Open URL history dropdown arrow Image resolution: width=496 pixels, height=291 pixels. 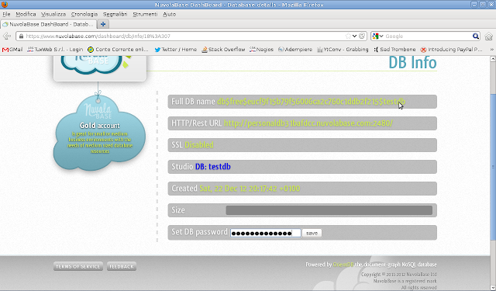355,36
